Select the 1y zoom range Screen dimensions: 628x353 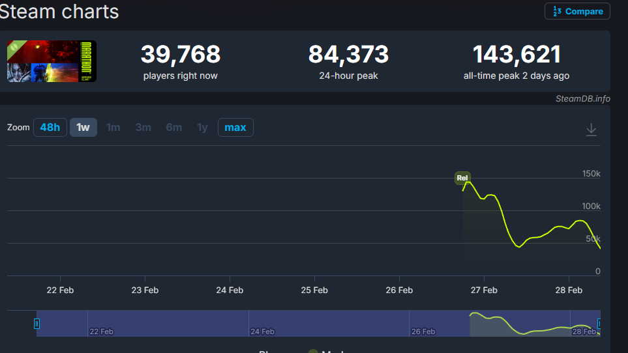(202, 127)
